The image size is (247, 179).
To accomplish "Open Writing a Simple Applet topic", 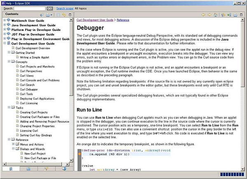I will tap(35, 57).
